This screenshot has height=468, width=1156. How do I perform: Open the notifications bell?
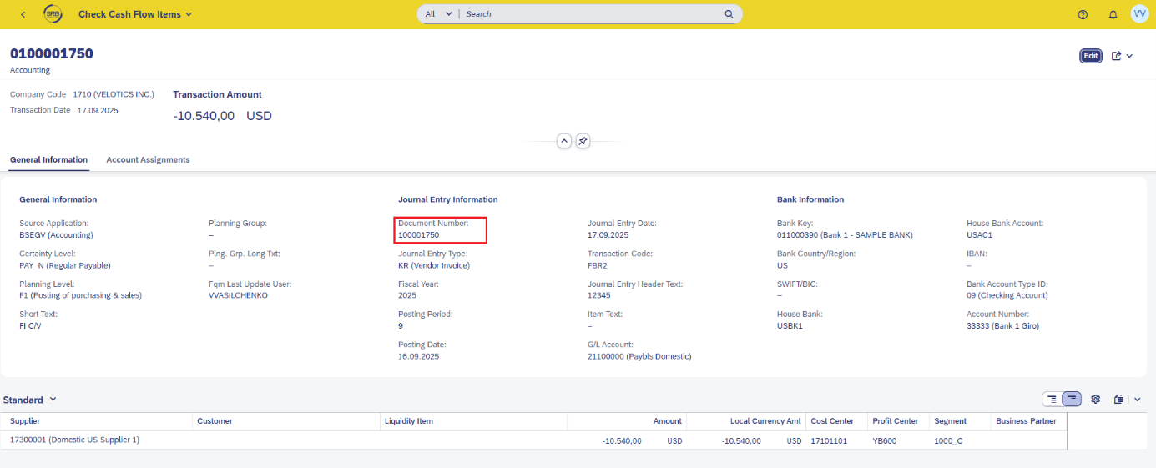pos(1113,14)
